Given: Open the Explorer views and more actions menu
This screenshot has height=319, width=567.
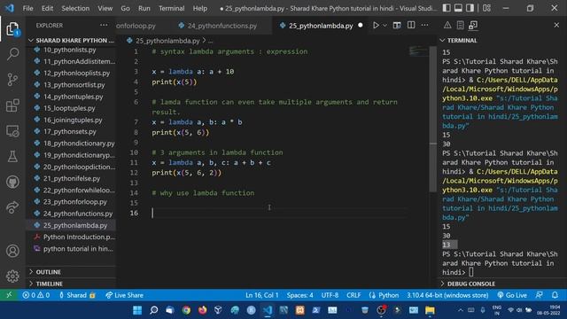Looking at the screenshot, I should point(104,26).
